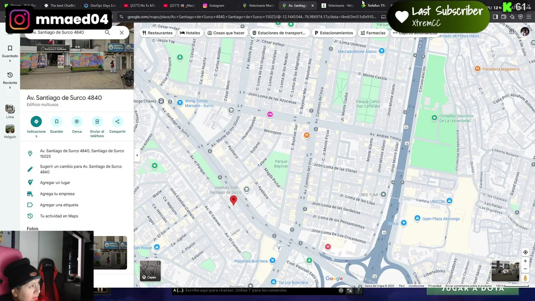Click the Privacidad footer link
The image size is (535, 301).
(x=435, y=286)
